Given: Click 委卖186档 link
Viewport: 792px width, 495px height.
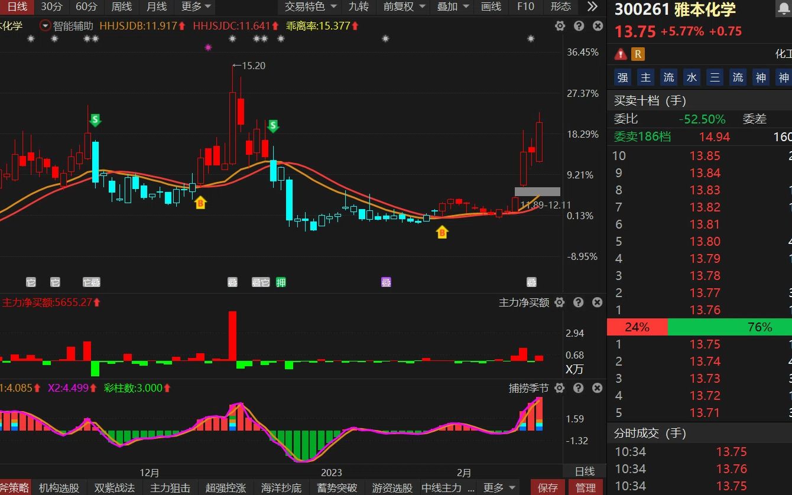Looking at the screenshot, I should pyautogui.click(x=642, y=136).
